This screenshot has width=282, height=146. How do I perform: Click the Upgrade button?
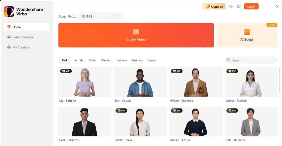pos(214,7)
